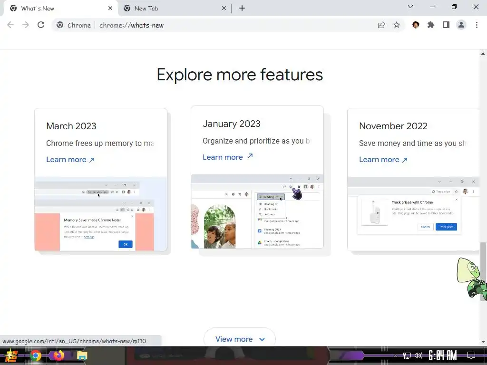This screenshot has height=365, width=487.
Task: Click the network icon in system tray
Action: [407, 355]
